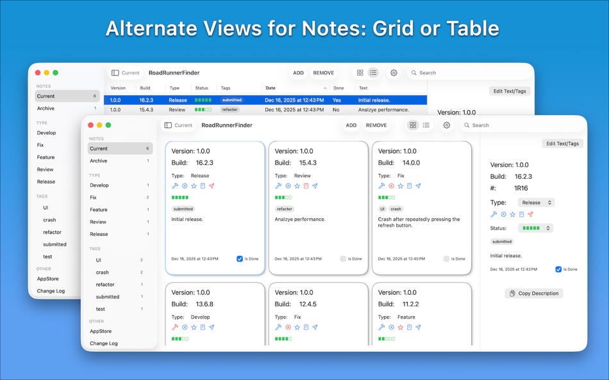
Task: Uncheck Is Done in the Edit panel
Action: (558, 269)
